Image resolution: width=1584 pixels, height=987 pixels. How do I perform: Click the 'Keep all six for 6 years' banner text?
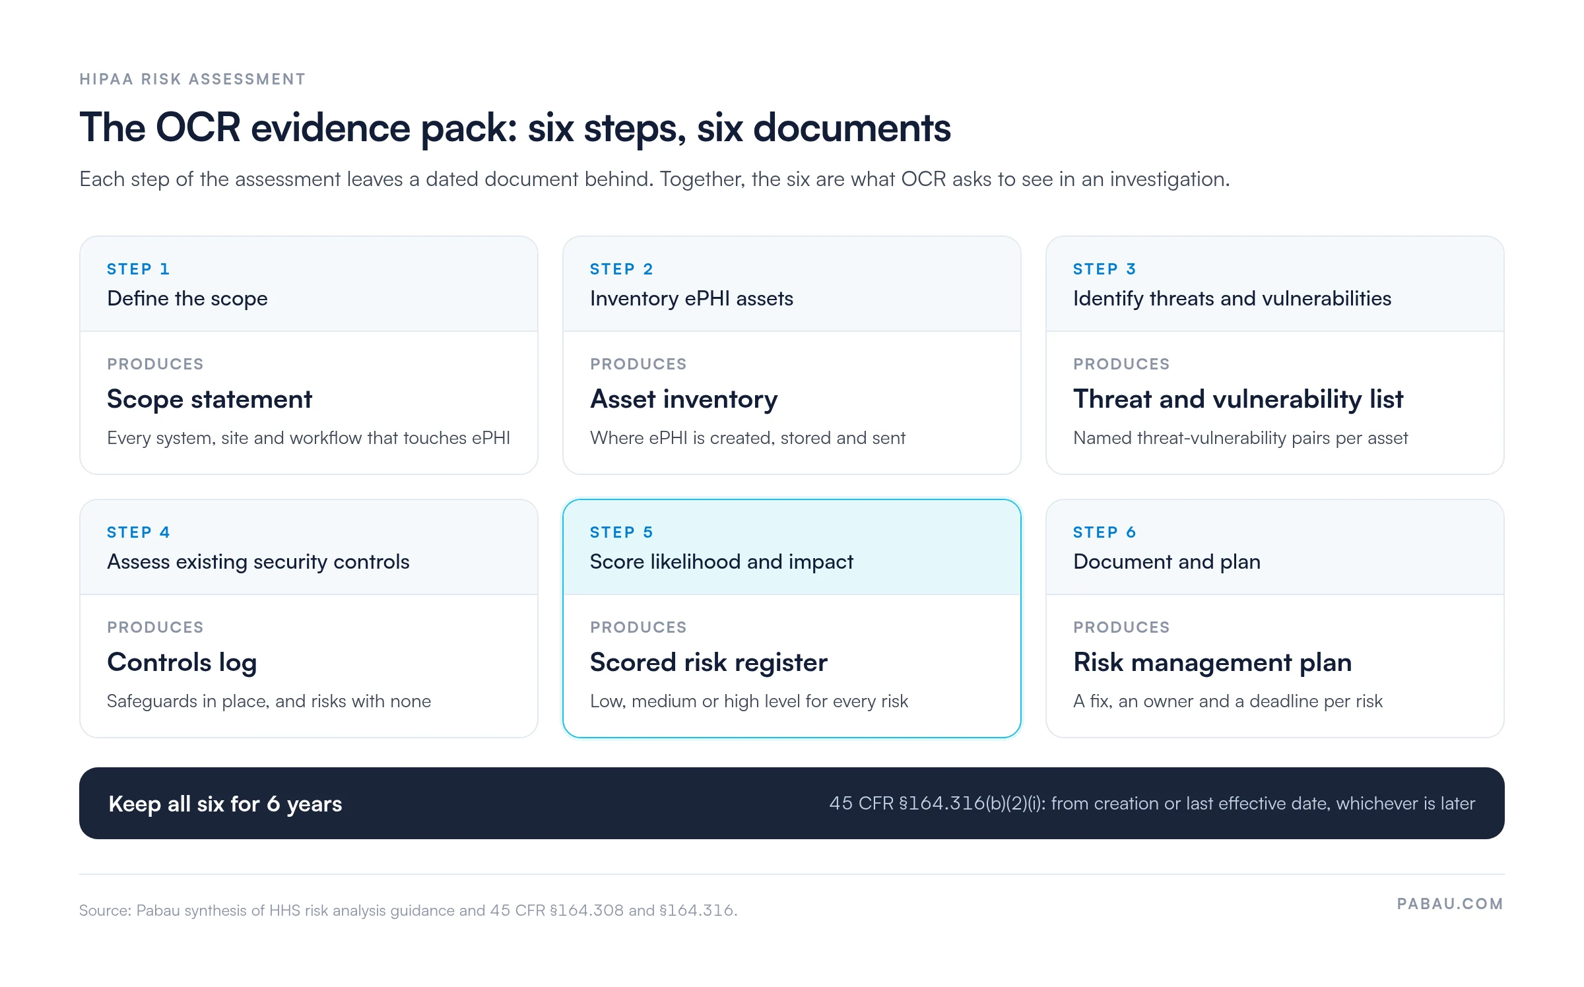[x=225, y=804]
